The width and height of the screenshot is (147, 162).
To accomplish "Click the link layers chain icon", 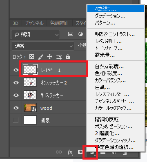I will [x=59, y=152].
